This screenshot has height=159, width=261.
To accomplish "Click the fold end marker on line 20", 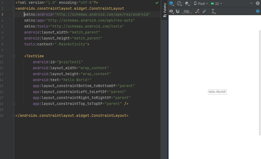I will (x=14, y=115).
